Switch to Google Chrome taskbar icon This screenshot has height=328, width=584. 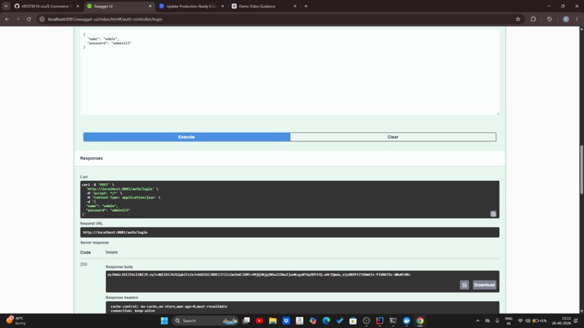(x=420, y=321)
